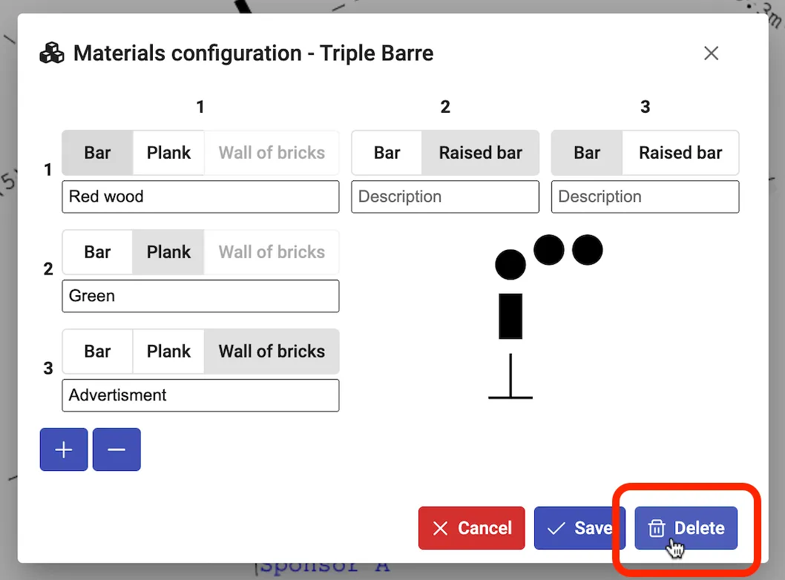Image resolution: width=785 pixels, height=580 pixels.
Task: Click the Delete button with the trash icon
Action: (686, 528)
